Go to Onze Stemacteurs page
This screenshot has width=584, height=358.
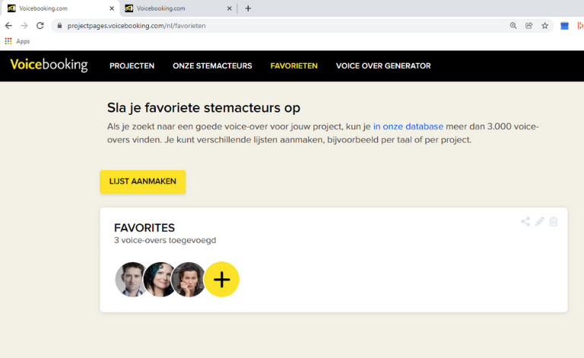pos(212,66)
